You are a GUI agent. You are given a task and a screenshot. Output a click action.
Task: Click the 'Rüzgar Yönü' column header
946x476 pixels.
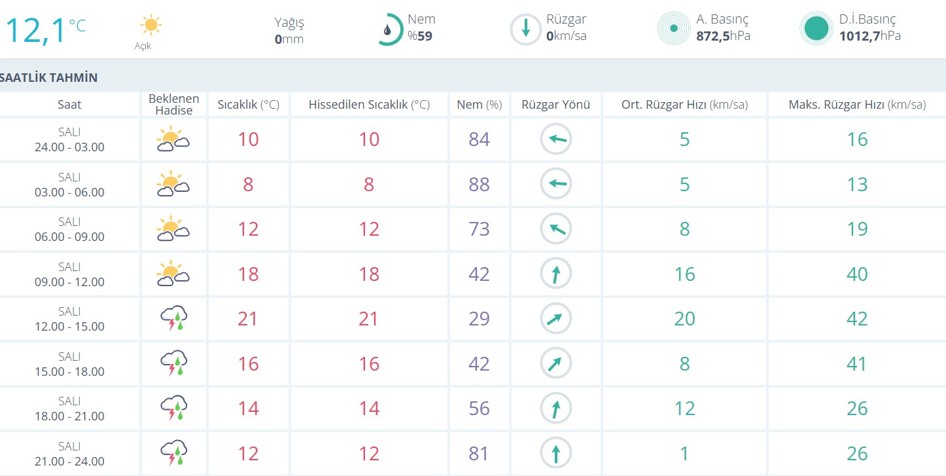coord(555,105)
